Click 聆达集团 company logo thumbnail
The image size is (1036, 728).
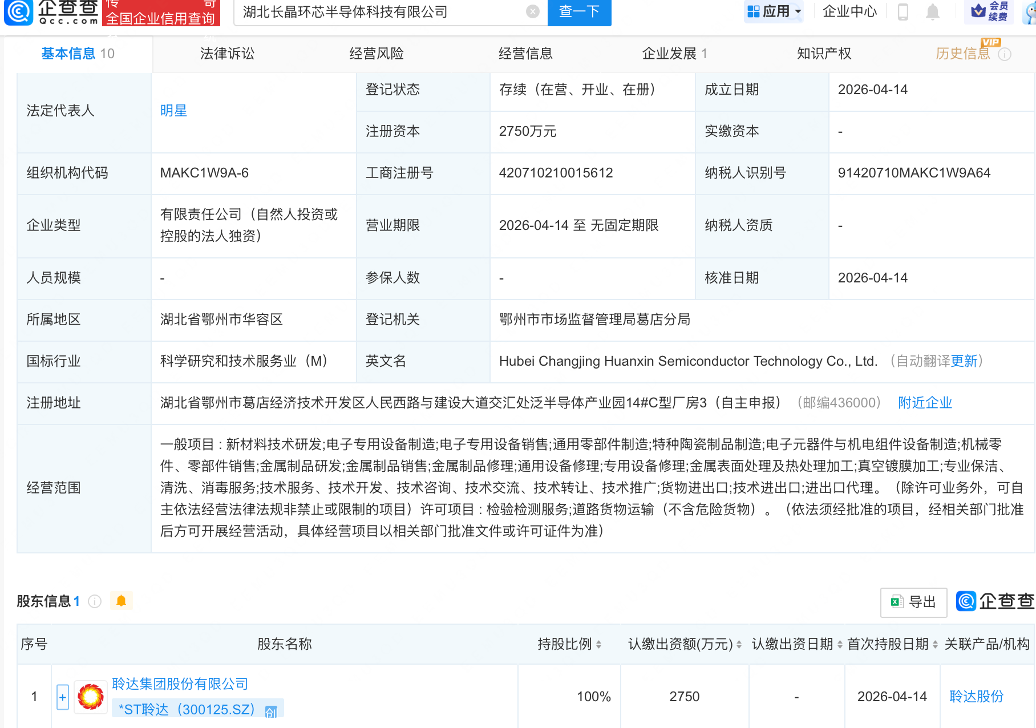(90, 696)
